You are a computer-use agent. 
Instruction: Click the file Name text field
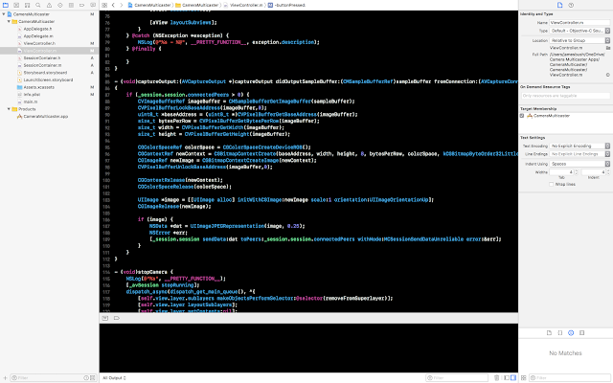pyautogui.click(x=580, y=22)
